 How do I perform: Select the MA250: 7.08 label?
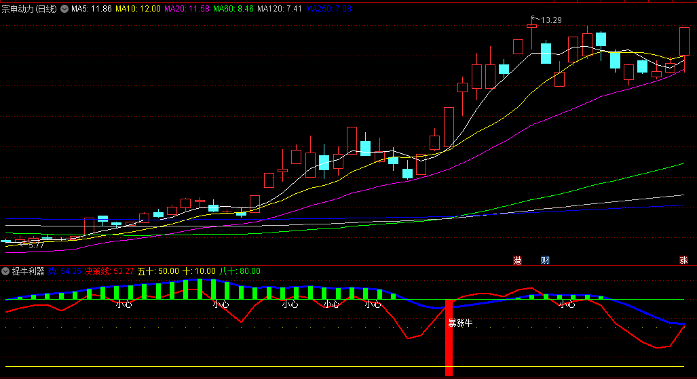(328, 9)
